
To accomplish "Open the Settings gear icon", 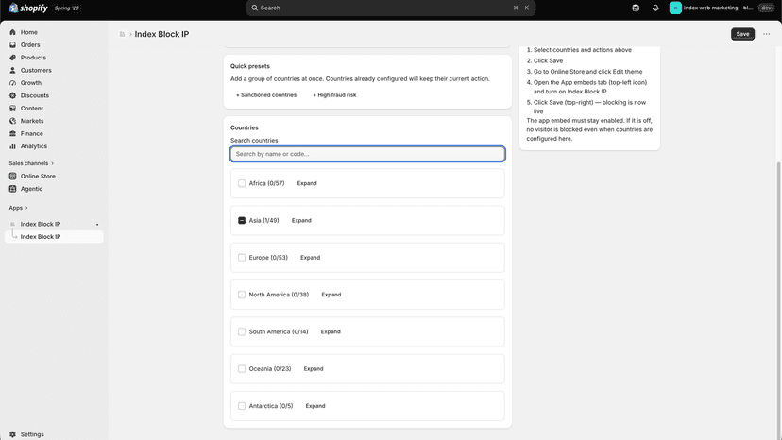I will point(13,434).
